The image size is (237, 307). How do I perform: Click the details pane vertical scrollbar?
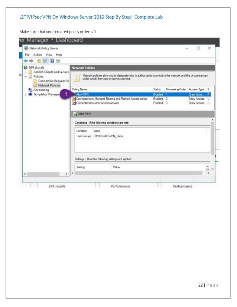212,138
